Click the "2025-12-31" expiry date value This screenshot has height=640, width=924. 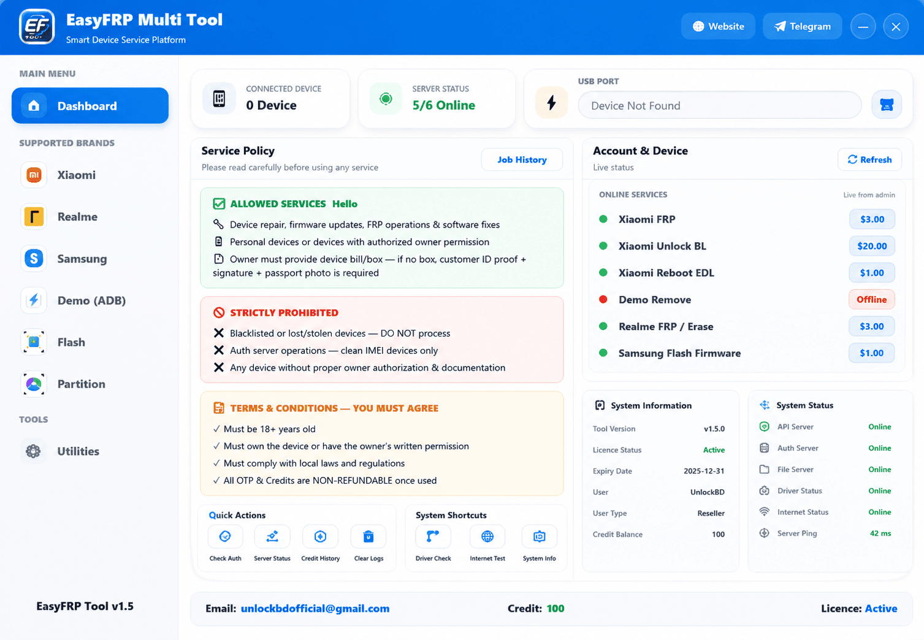(x=704, y=471)
